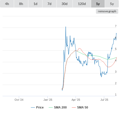The image size is (119, 114).
Task: Click the Jan '25 axis tick label
Action: pos(48,100)
